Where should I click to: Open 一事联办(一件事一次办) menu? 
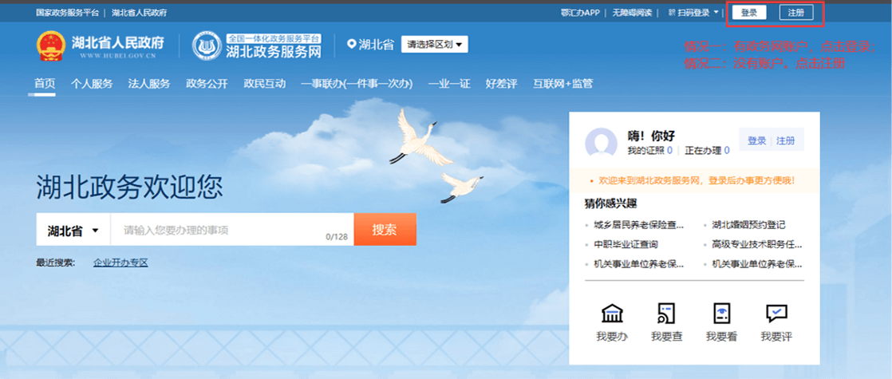tap(357, 84)
